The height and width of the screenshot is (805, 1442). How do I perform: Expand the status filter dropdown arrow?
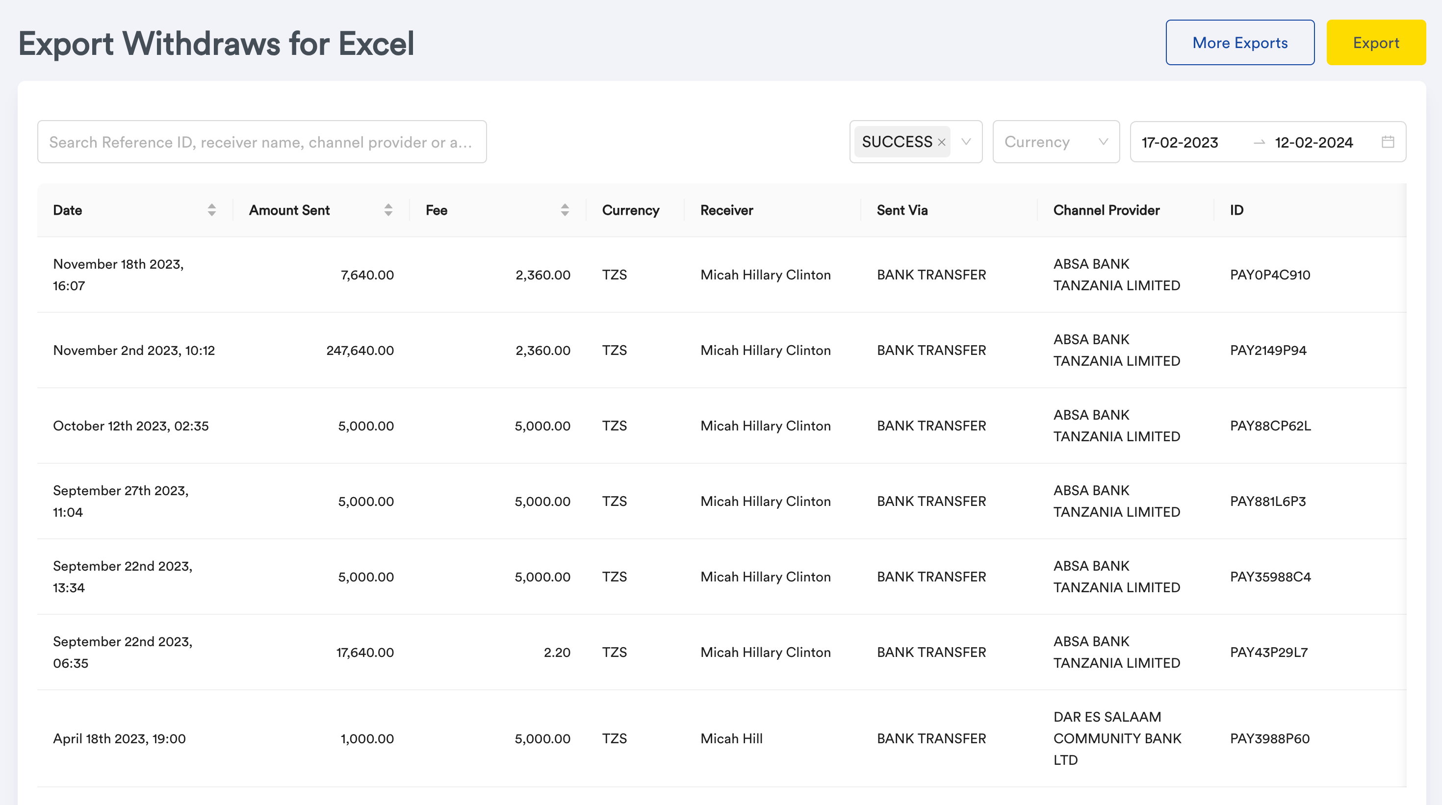coord(966,142)
